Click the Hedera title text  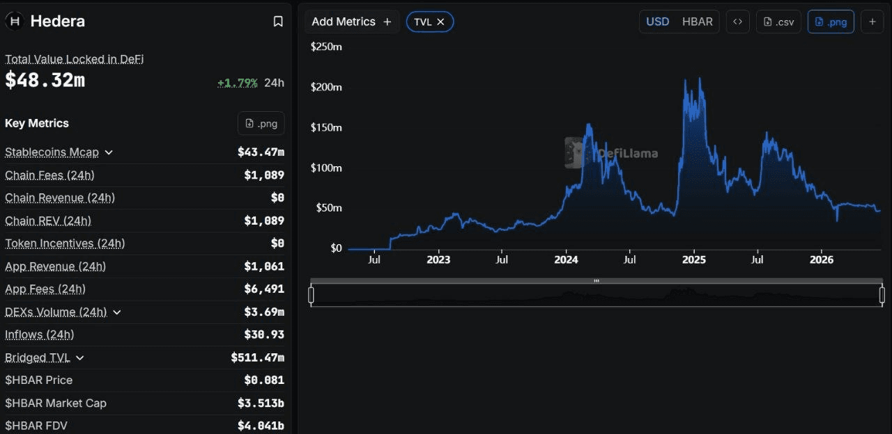[x=58, y=22]
